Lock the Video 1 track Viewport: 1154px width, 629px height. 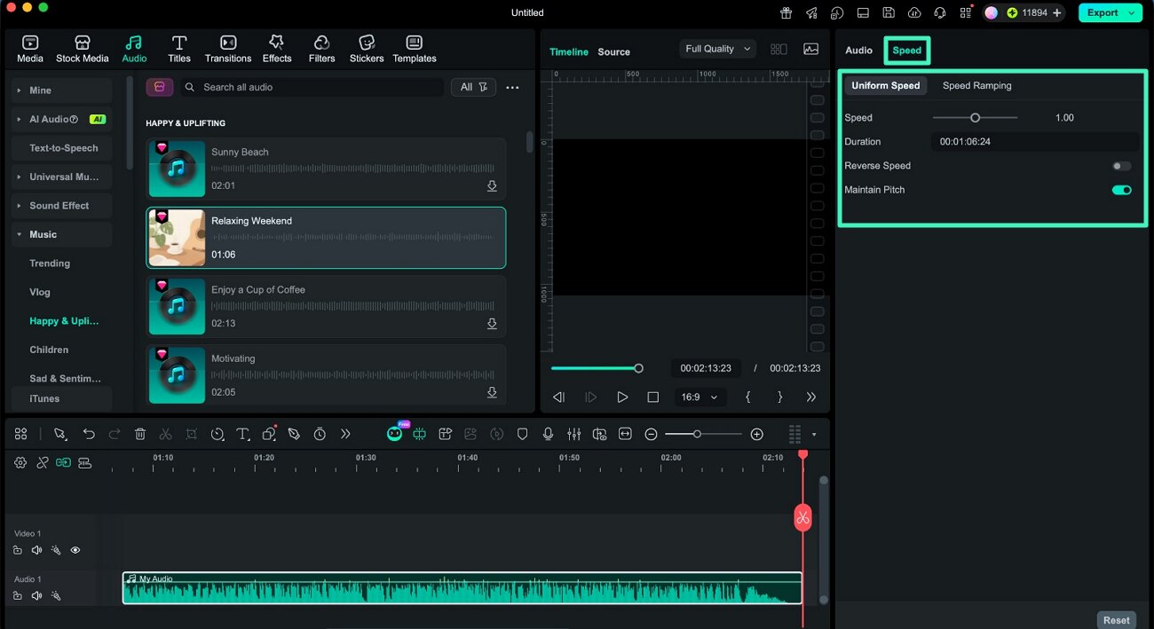pos(18,550)
